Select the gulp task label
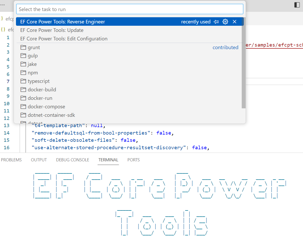 (33, 56)
